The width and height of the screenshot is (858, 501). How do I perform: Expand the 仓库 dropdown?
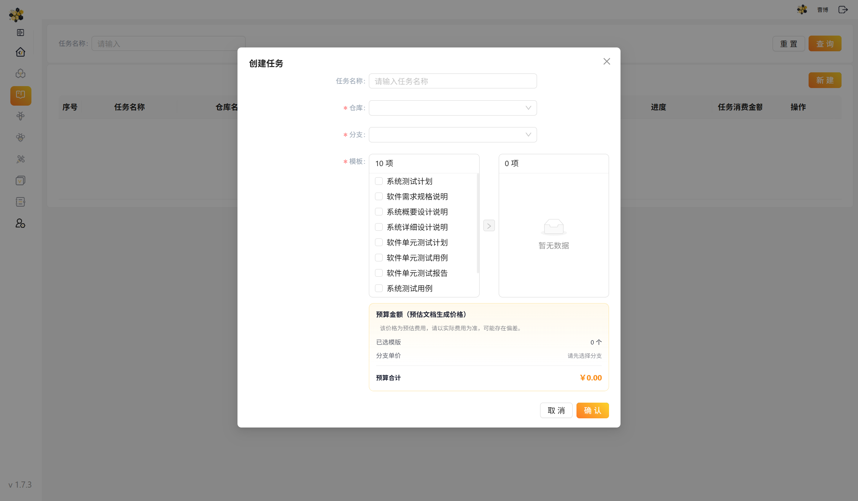(x=452, y=108)
